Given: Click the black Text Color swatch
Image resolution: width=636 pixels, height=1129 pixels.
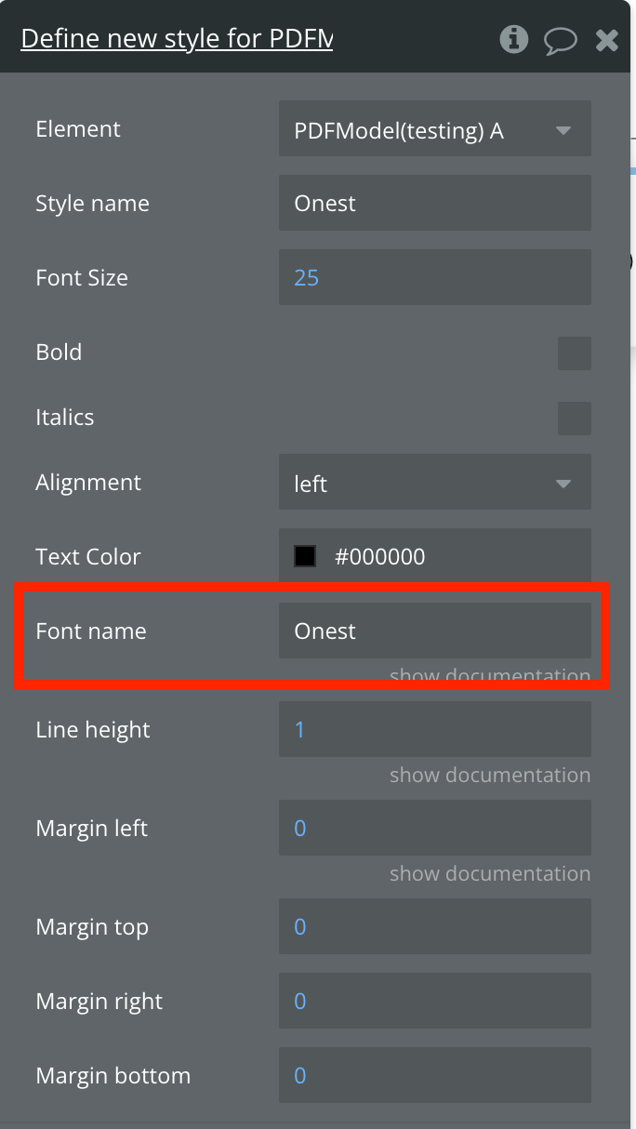Looking at the screenshot, I should 305,556.
